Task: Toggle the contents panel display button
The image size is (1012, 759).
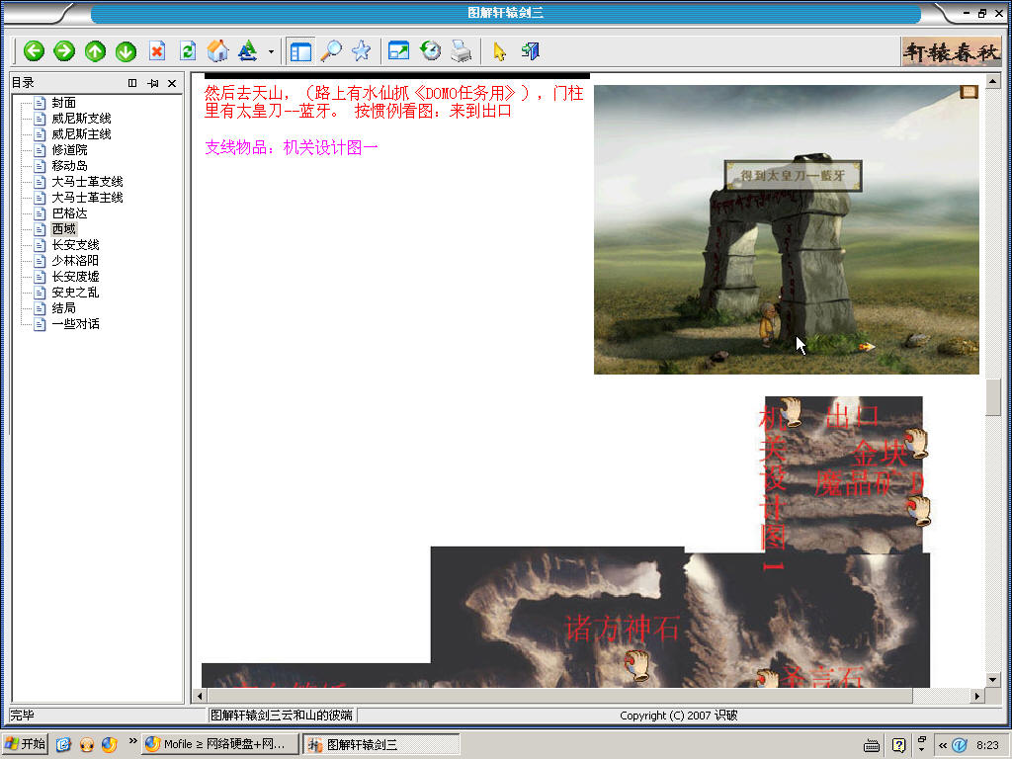Action: (x=300, y=51)
